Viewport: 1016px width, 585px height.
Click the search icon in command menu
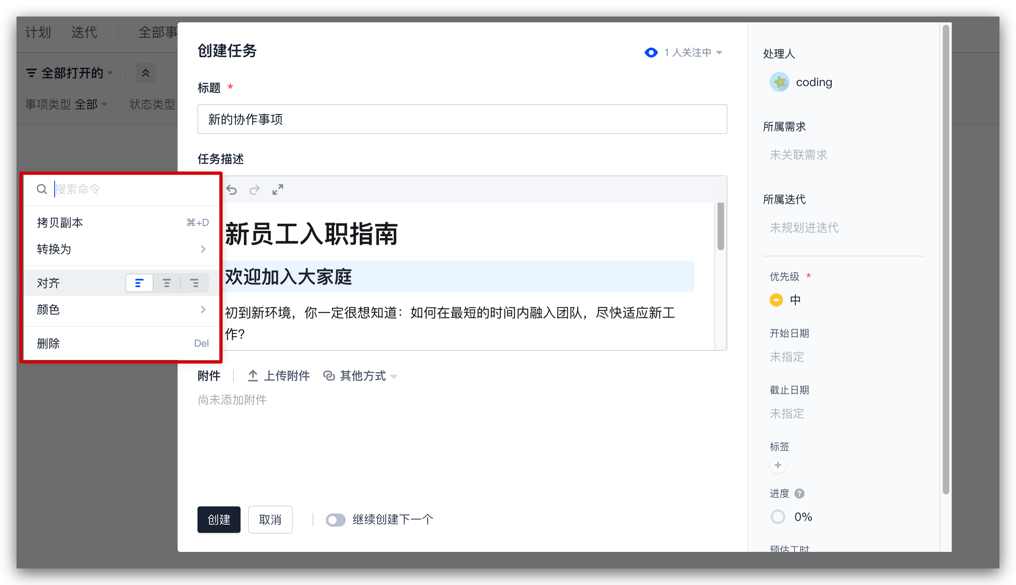tap(42, 189)
